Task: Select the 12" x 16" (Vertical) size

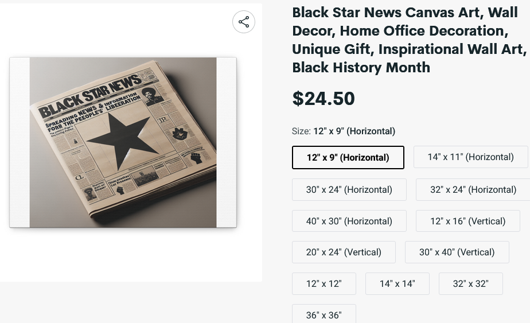Action: 468,221
